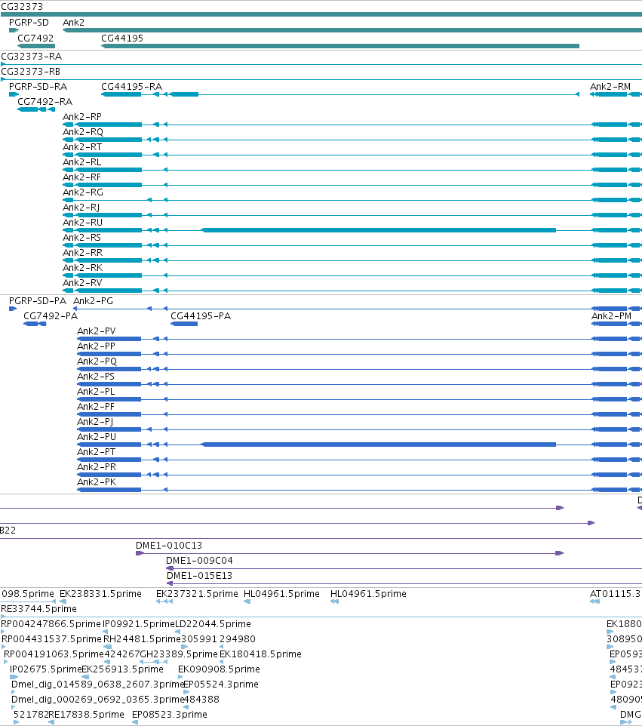Select transcript CG32373-RA label

coord(32,57)
